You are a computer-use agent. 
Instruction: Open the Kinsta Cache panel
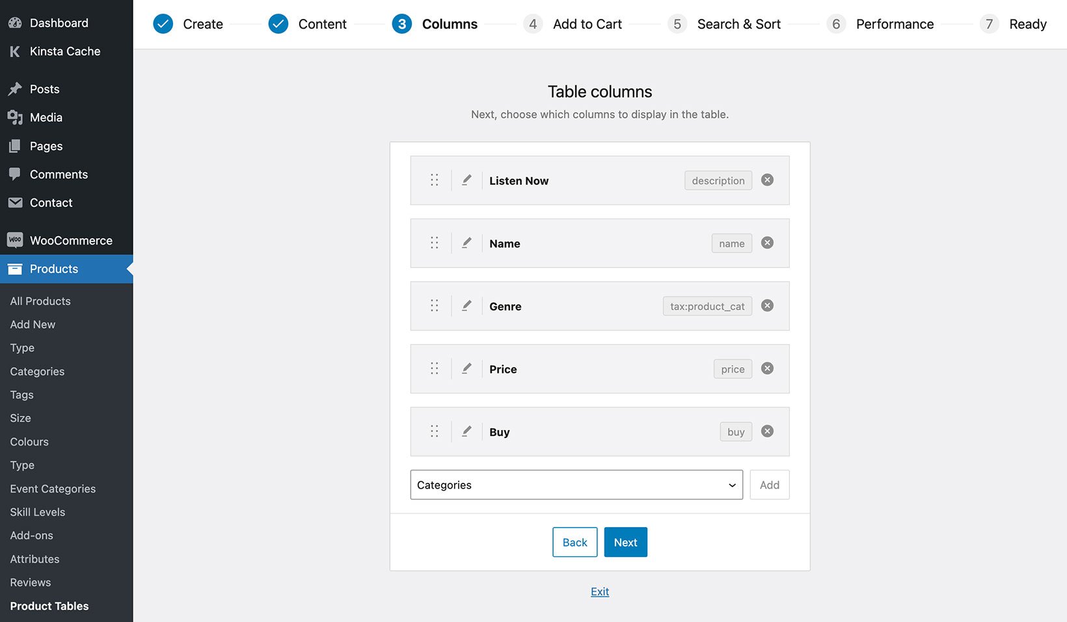coord(64,51)
